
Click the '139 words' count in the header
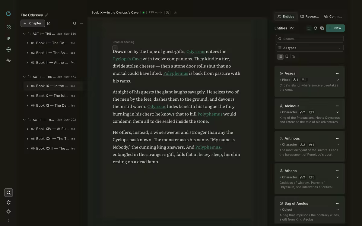pos(155,12)
